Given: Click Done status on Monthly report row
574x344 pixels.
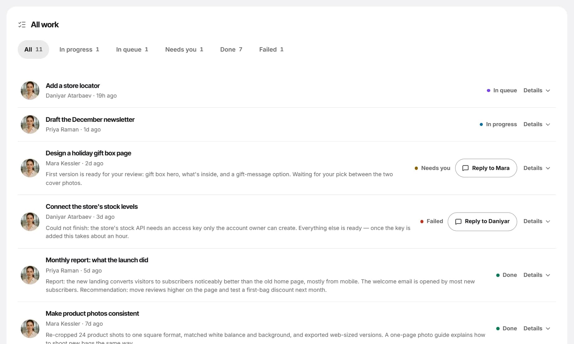Looking at the screenshot, I should (506, 275).
